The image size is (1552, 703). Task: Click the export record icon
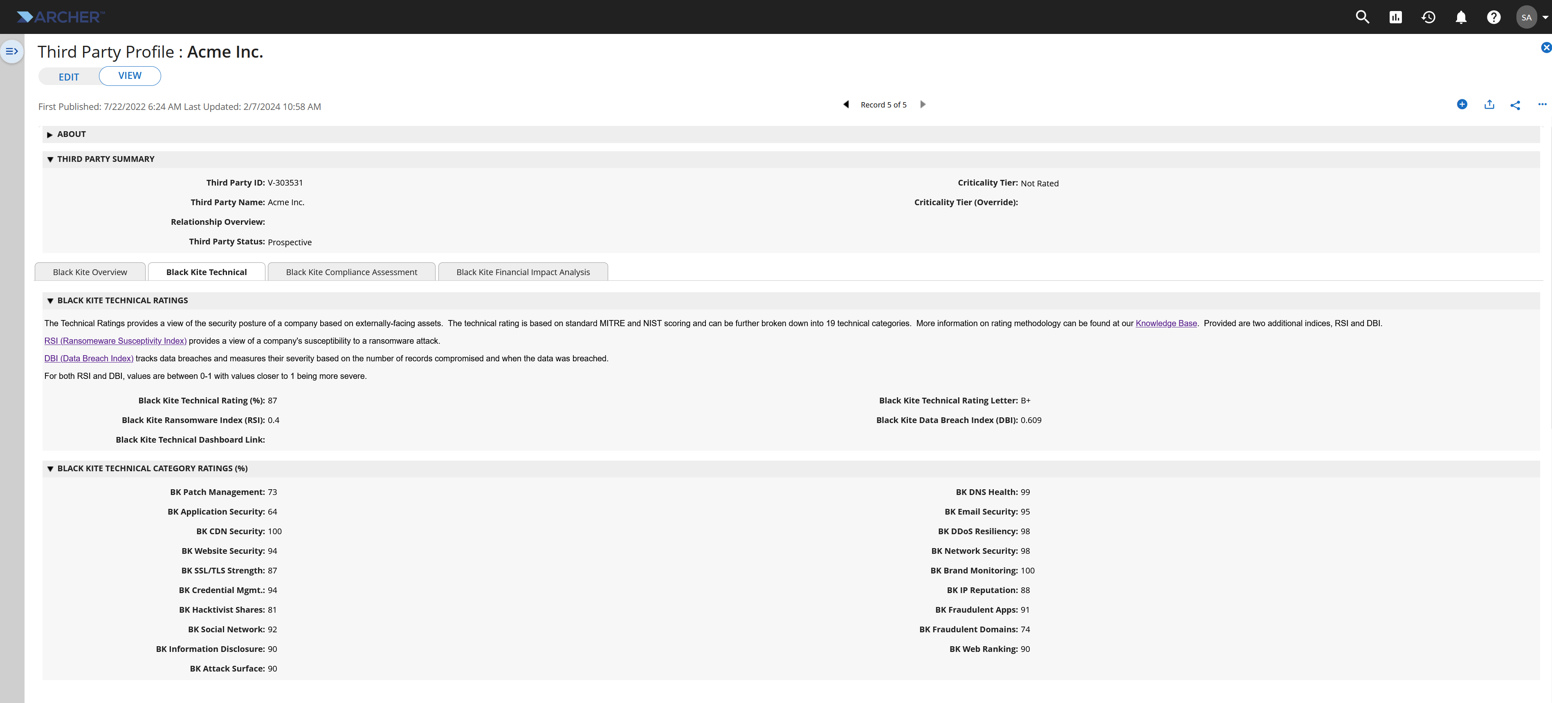coord(1489,104)
